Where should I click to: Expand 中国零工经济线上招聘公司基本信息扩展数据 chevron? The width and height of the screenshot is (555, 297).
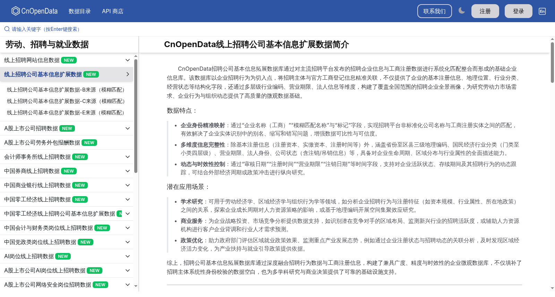tap(128, 213)
